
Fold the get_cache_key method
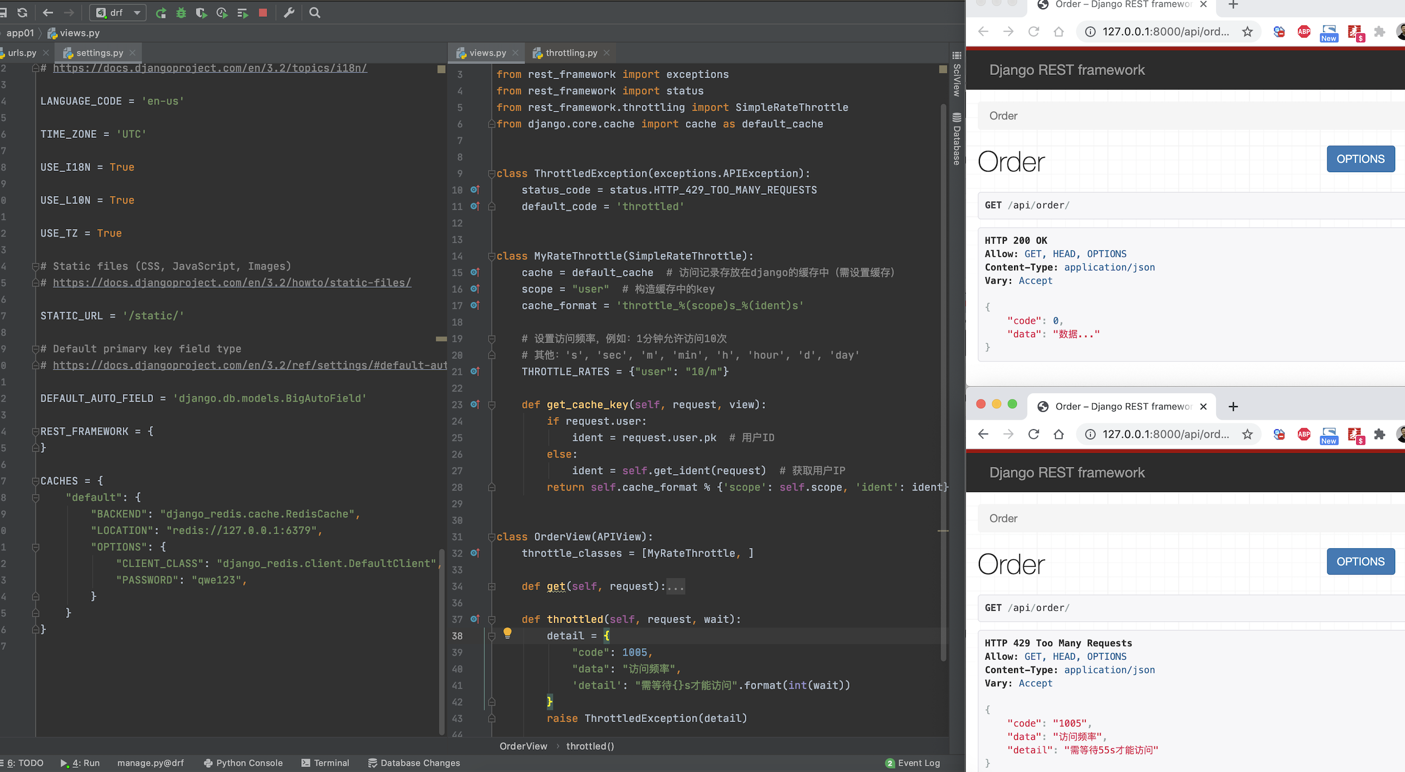(x=491, y=405)
